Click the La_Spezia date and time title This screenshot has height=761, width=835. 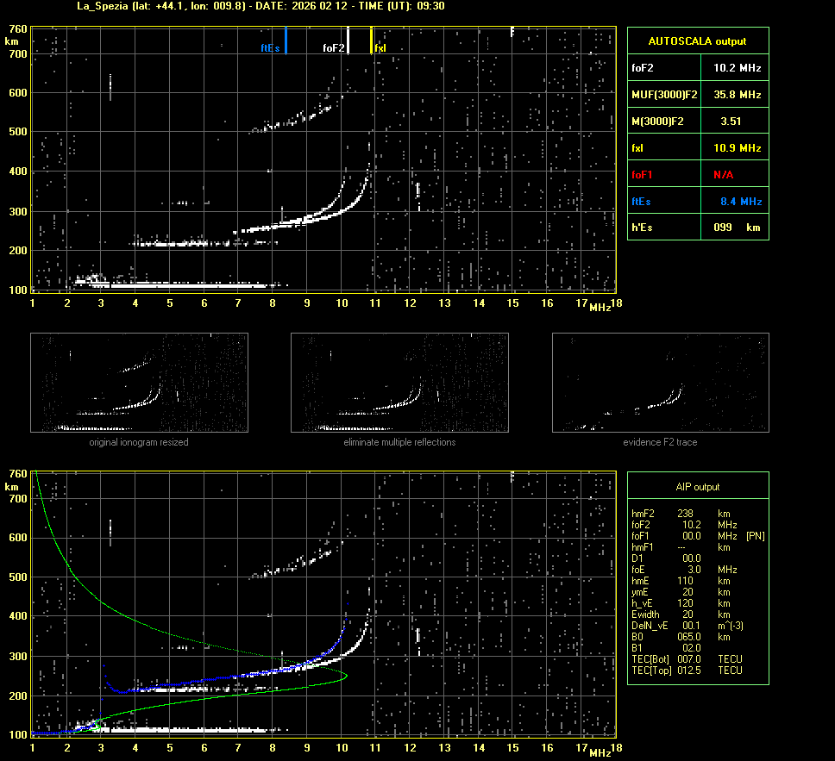[x=248, y=6]
